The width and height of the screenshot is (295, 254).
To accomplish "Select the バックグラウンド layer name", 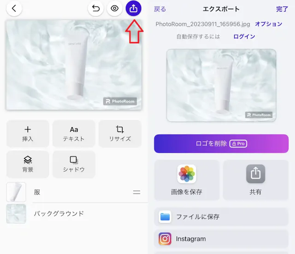I will (59, 214).
